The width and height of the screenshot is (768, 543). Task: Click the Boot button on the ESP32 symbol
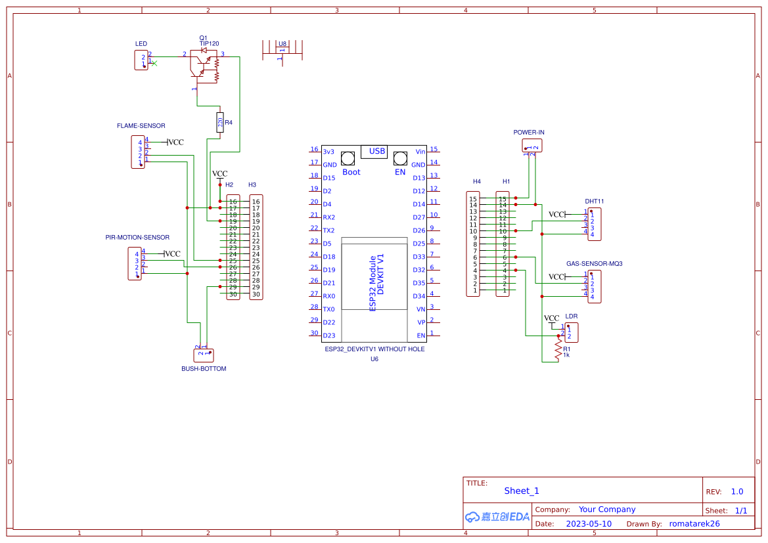point(347,158)
